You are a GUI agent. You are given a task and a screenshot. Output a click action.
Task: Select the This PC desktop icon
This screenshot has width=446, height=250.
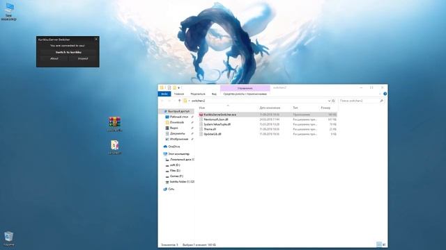point(9,11)
